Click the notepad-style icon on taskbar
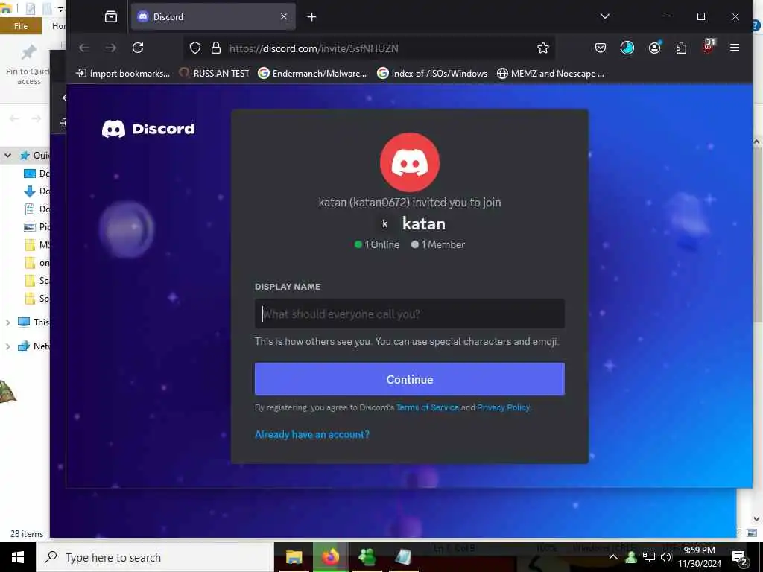The image size is (763, 572). [x=403, y=557]
